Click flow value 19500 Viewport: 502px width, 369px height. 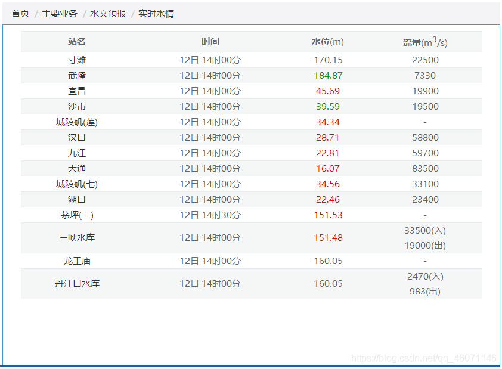point(425,107)
